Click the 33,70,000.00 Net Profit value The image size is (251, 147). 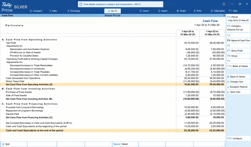[191, 43]
